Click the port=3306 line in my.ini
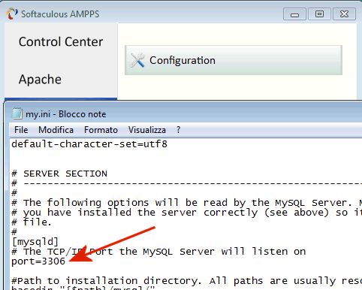Image resolution: width=362 pixels, height=290 pixels. point(38,261)
